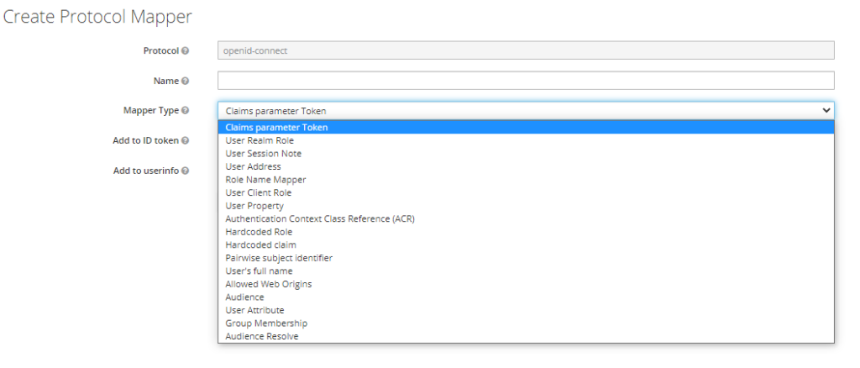Viewport: 860px width, 368px height.
Task: Click into the Name text field
Action: (x=525, y=81)
